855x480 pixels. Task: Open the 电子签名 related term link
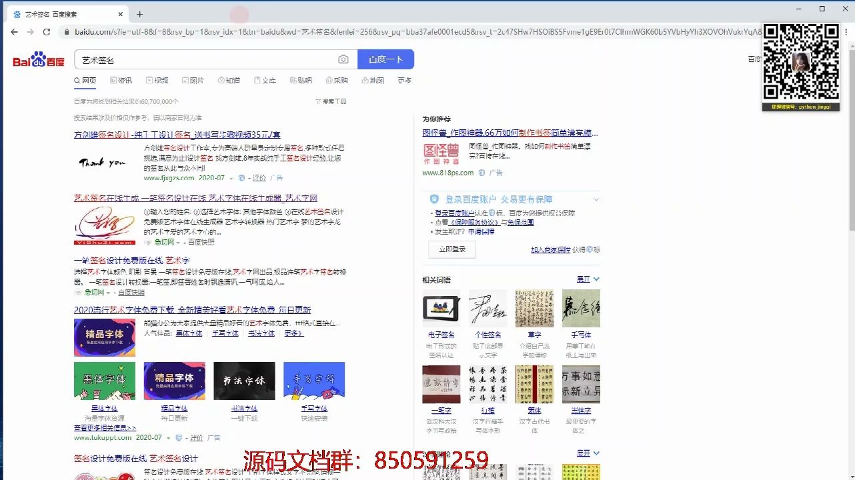[x=442, y=335]
